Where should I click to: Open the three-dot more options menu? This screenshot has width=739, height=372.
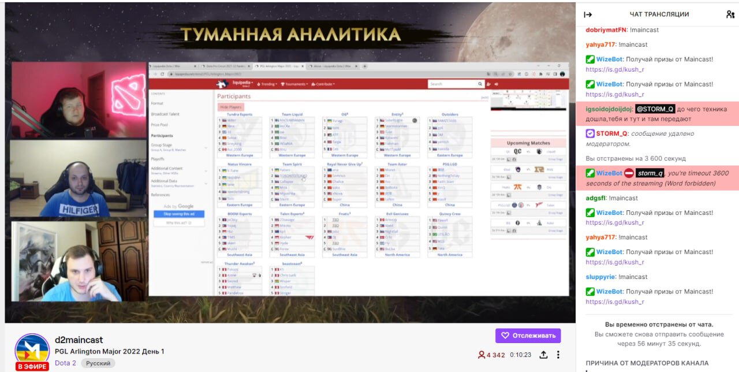[558, 355]
